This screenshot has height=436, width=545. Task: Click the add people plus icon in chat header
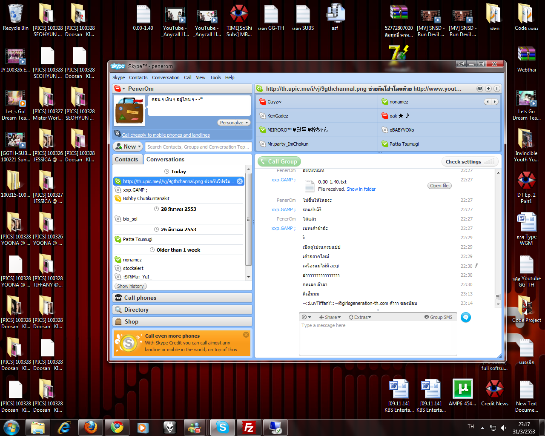pyautogui.click(x=488, y=89)
